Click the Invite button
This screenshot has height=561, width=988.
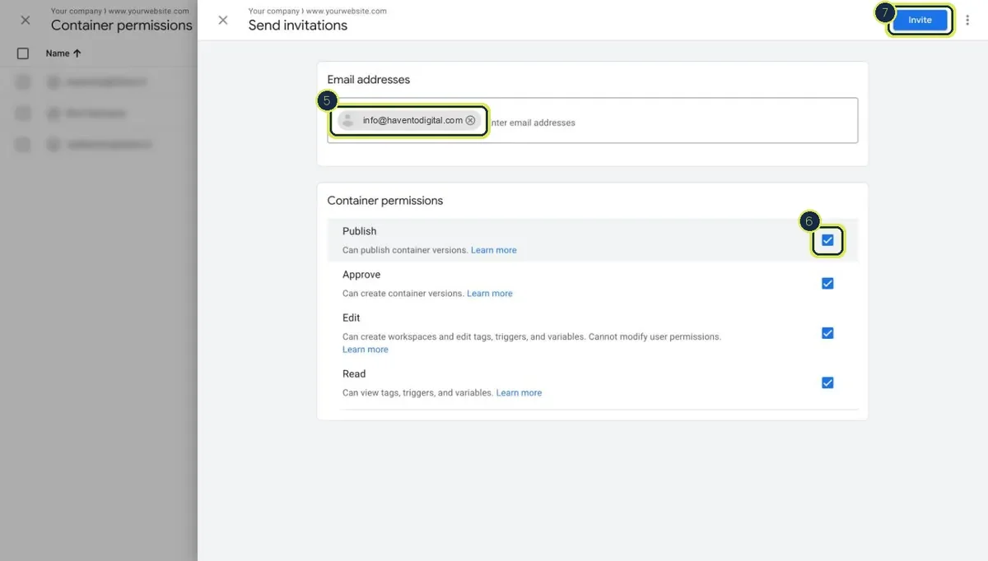pyautogui.click(x=920, y=20)
